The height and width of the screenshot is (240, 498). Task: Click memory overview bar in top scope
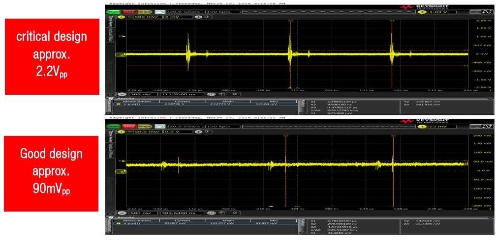click(x=328, y=12)
